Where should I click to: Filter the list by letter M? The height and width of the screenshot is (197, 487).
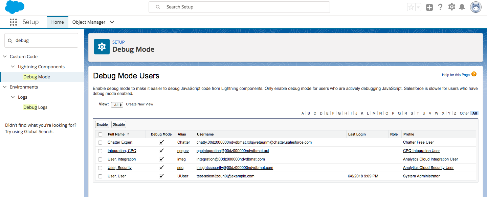click(x=374, y=113)
